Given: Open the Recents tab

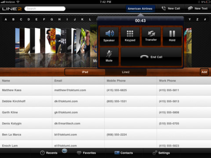Looking at the screenshot, I should [49, 153].
